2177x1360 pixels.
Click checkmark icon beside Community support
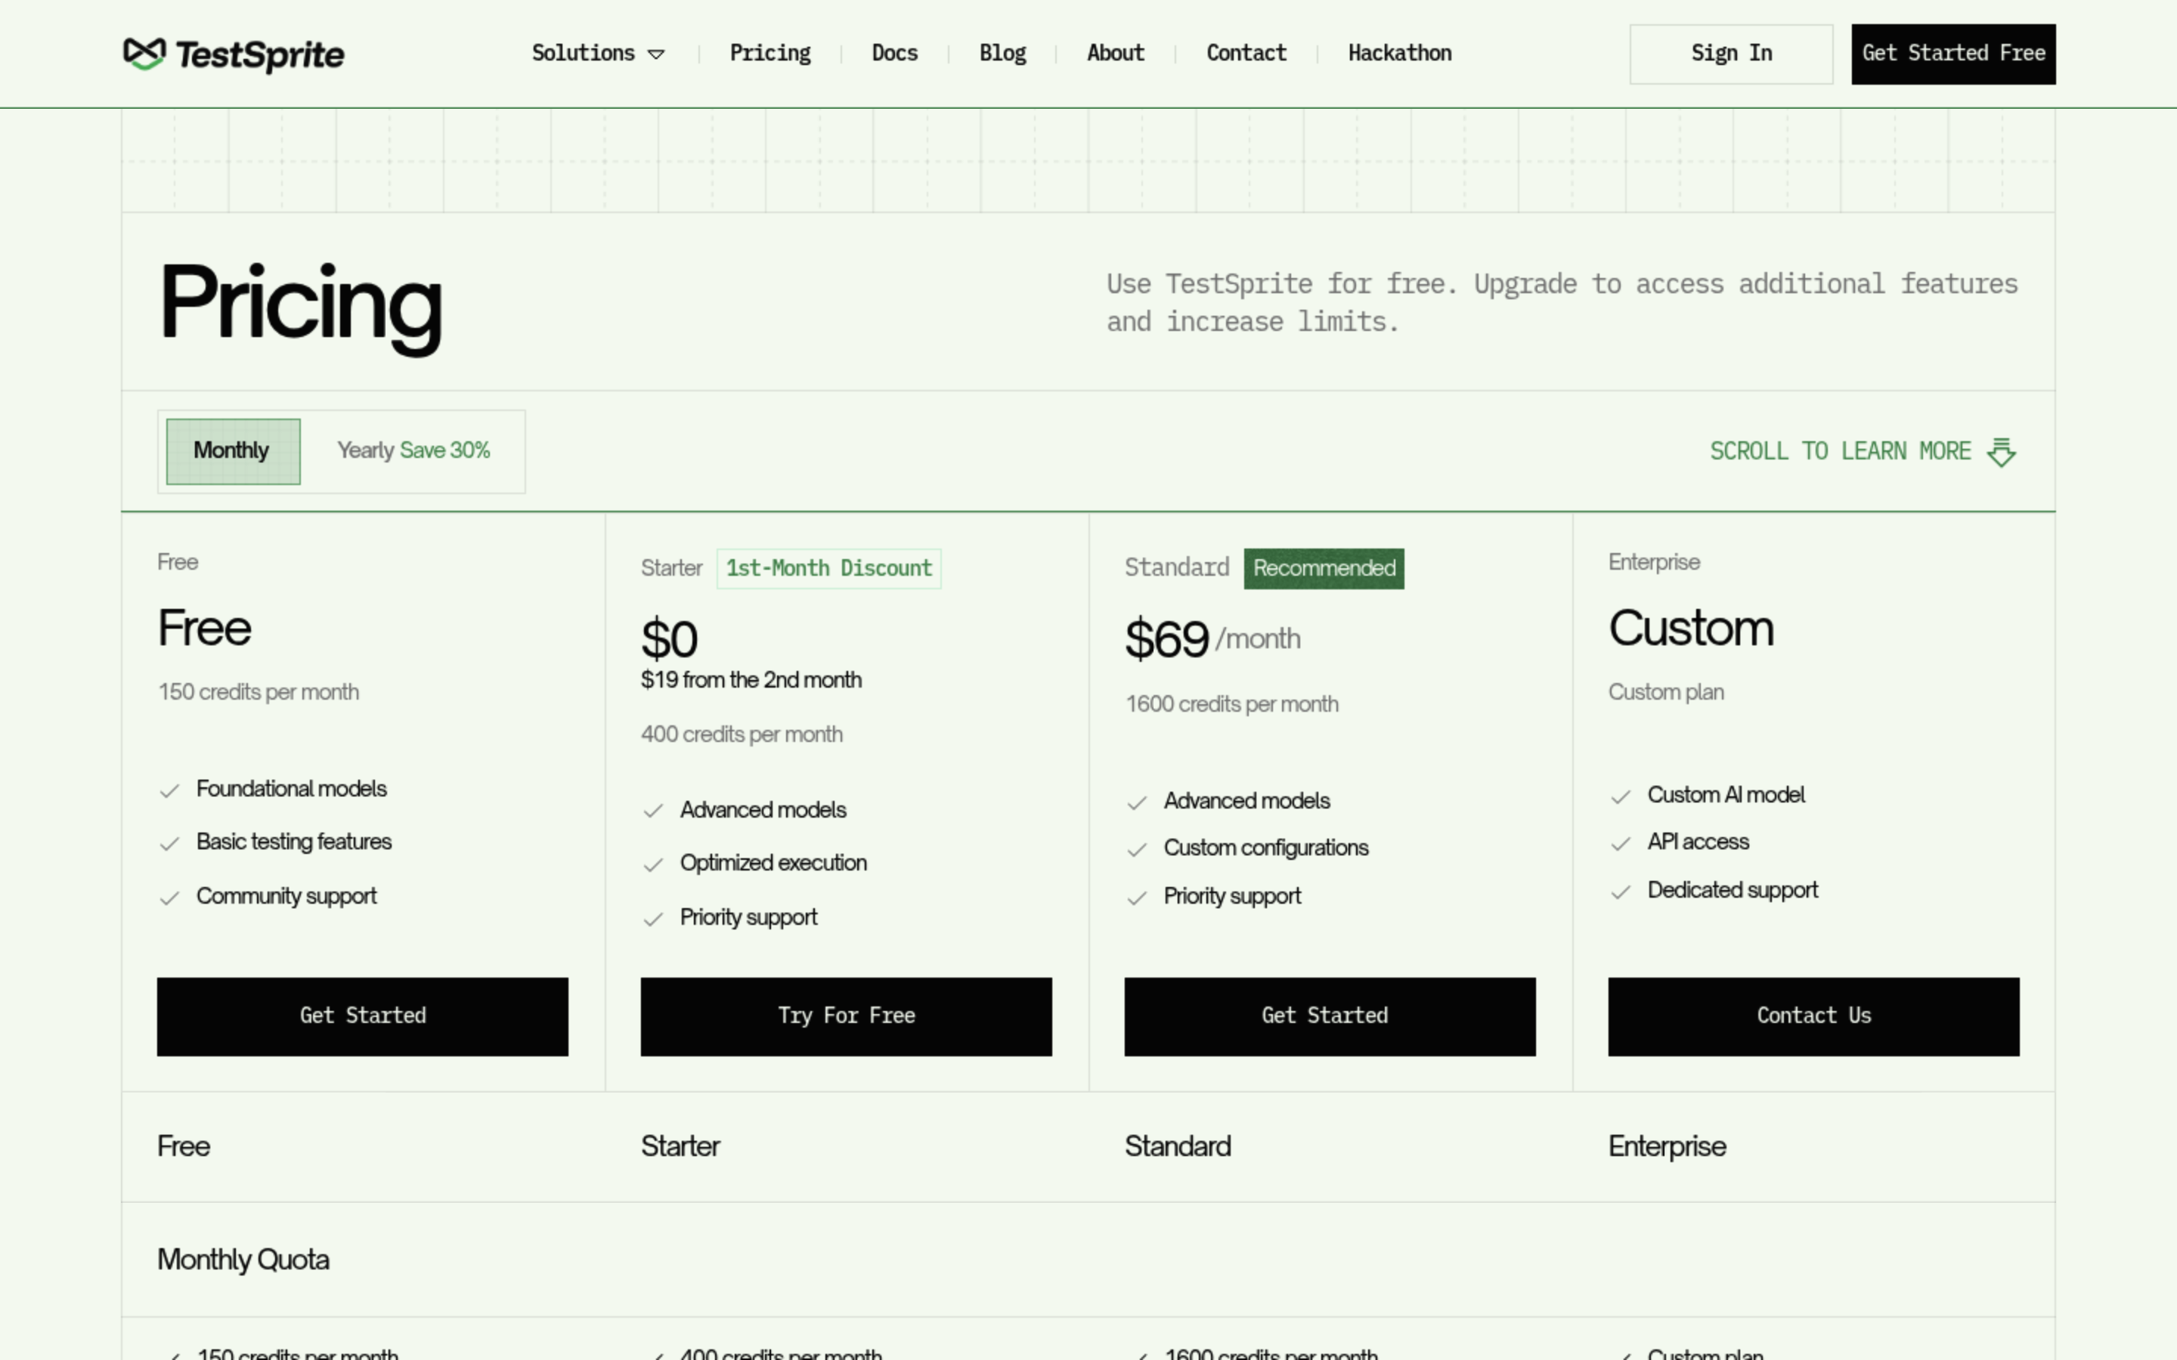coord(169,898)
